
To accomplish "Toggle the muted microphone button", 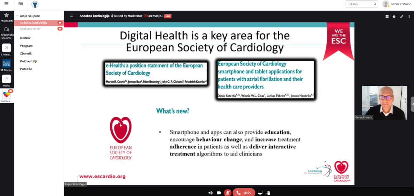I will click(227, 193).
